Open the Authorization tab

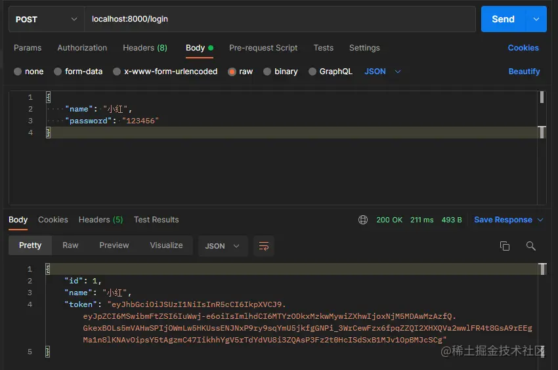82,48
